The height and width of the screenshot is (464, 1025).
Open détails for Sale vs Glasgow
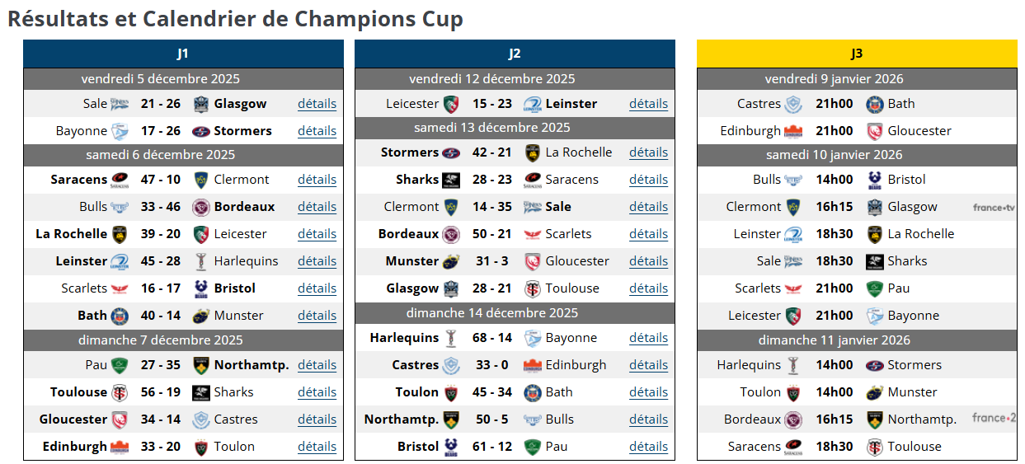[317, 104]
